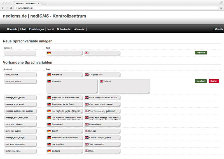Click the German flag next to Betreff
Image resolution: width=224 pixels, height=159 pixels.
(x=49, y=131)
